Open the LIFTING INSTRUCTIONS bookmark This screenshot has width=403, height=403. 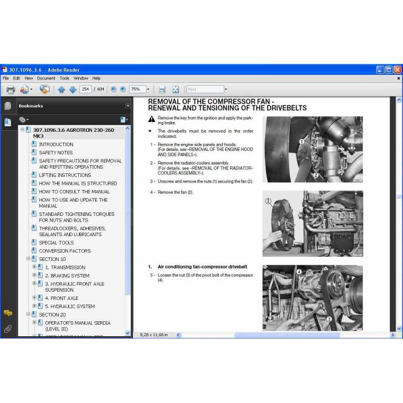click(x=64, y=175)
